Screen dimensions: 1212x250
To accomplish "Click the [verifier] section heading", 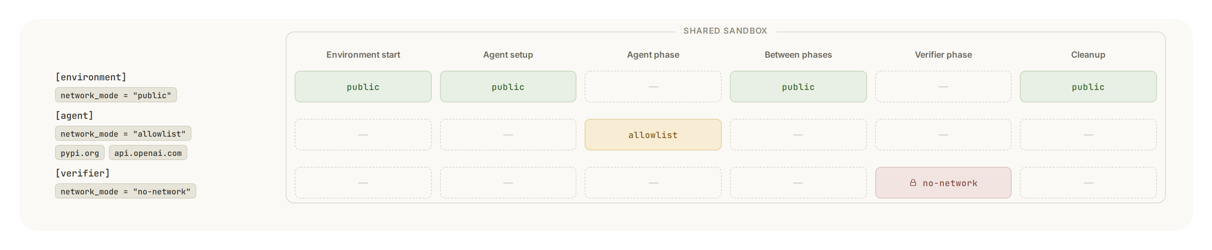I will (x=82, y=173).
